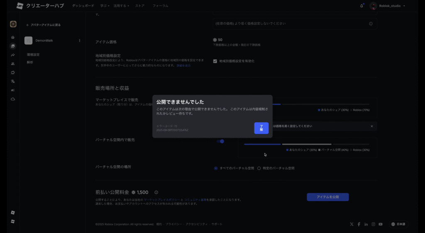Click the marketplace revenue share bar
This screenshot has height=233, width=425.
coord(321,104)
